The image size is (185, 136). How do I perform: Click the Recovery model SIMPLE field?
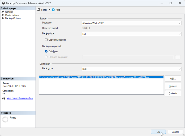pyautogui.click(x=131, y=29)
